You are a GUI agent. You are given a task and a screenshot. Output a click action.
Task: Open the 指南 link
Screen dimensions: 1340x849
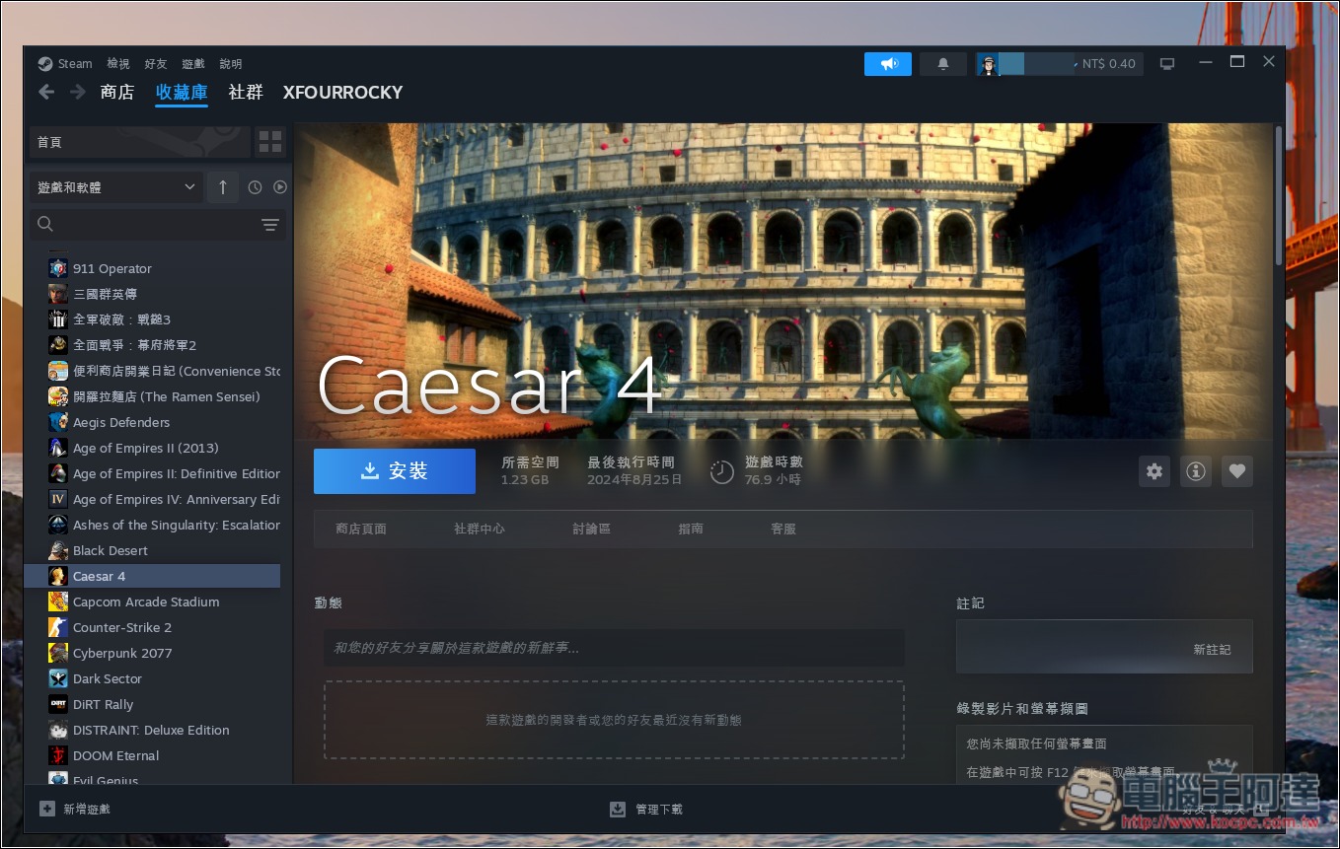[x=691, y=530]
